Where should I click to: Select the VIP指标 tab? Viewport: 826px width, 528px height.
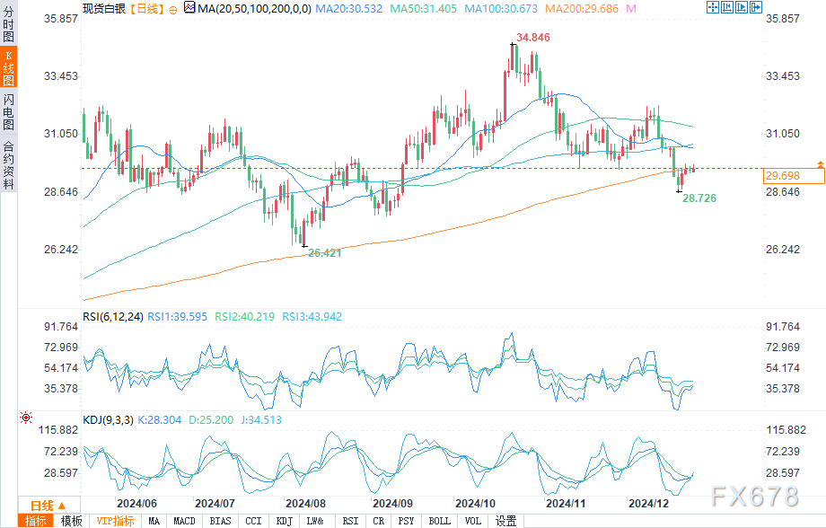(x=115, y=521)
